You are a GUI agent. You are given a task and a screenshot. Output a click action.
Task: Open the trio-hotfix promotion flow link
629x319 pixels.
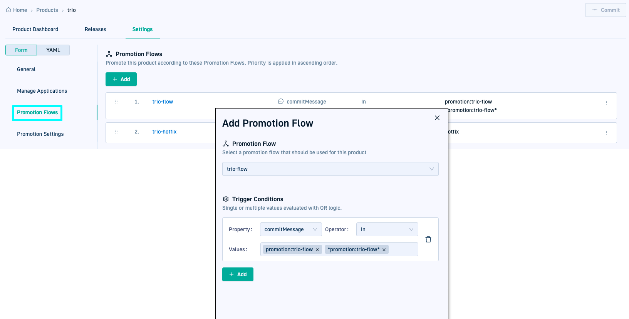pos(164,132)
